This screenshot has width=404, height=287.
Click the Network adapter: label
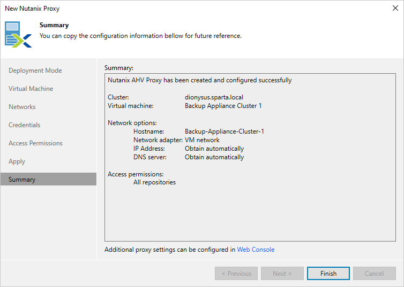(158, 140)
